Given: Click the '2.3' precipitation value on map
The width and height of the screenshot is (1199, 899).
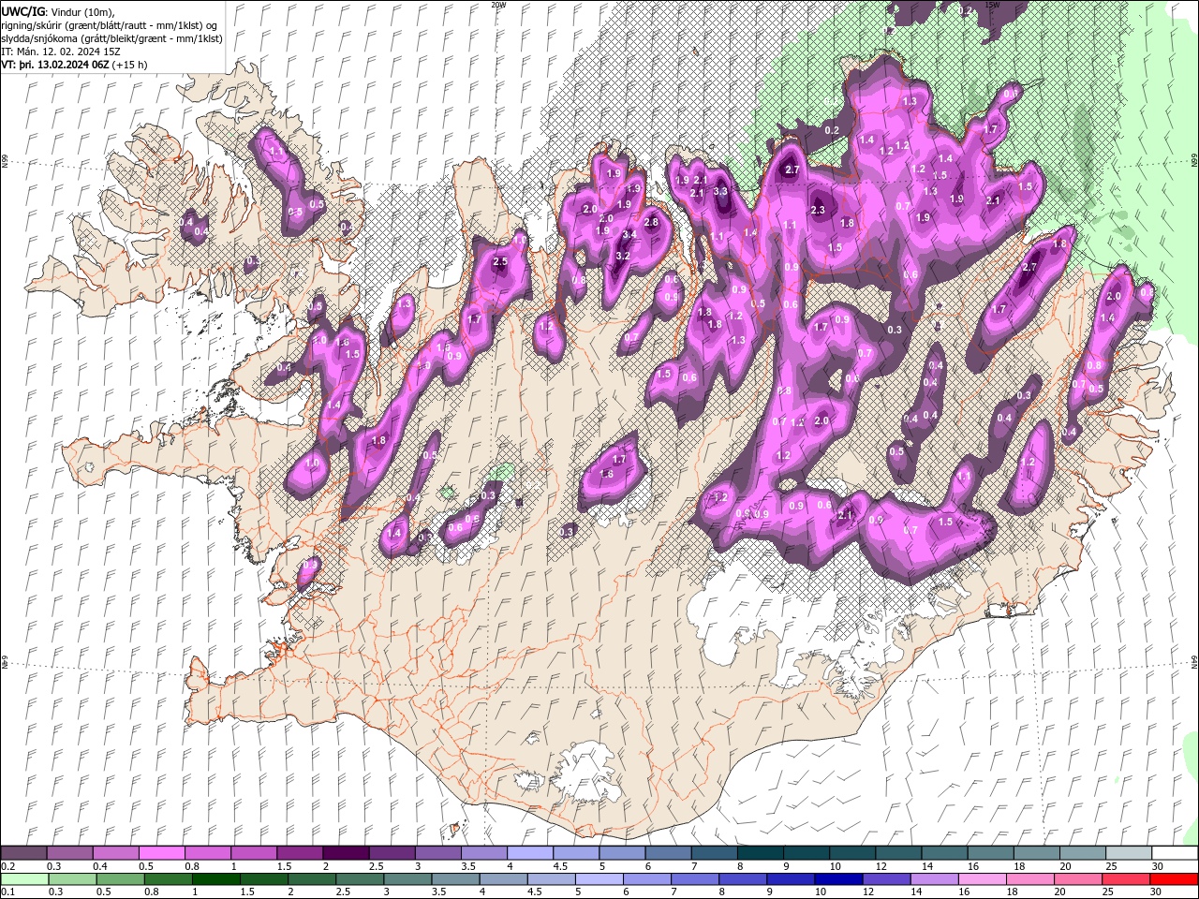Looking at the screenshot, I should (x=818, y=210).
